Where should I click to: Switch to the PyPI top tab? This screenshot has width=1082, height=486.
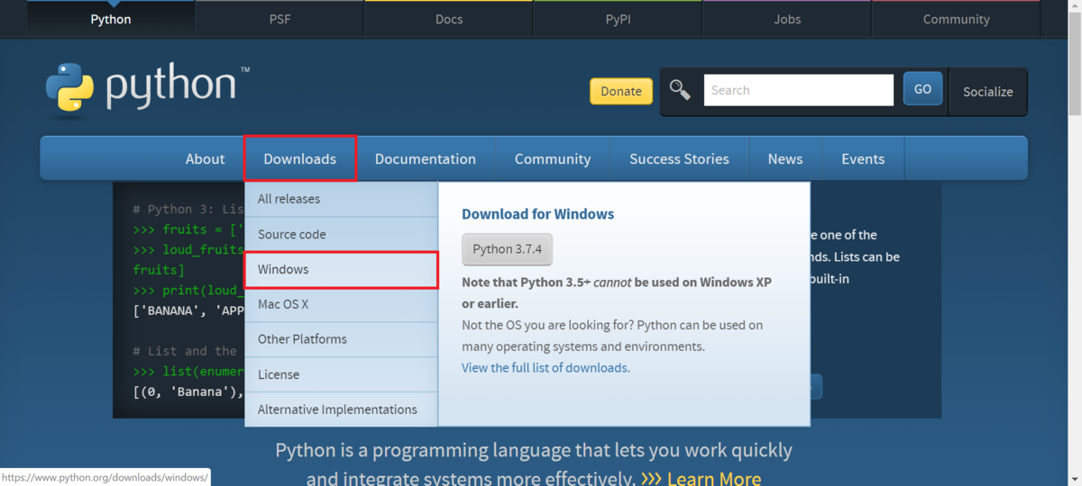(x=618, y=19)
